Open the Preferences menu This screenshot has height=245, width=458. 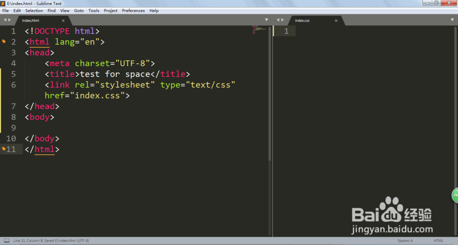pos(133,11)
